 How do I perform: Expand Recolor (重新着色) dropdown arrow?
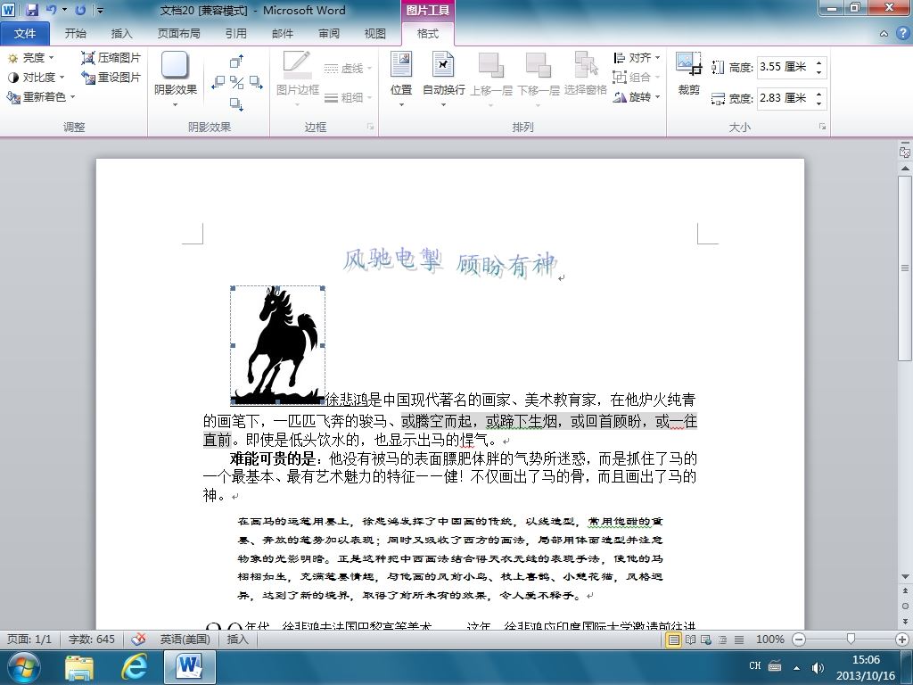tap(73, 96)
